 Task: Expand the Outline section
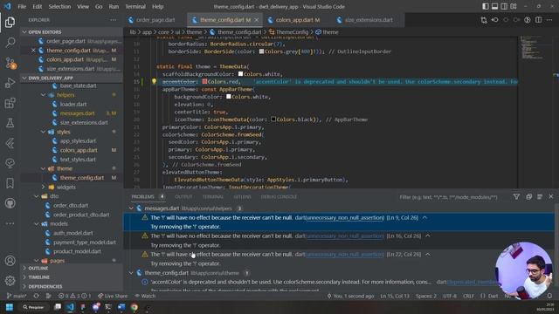click(38, 268)
